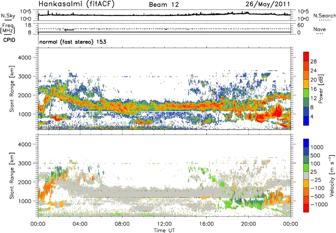
Task: Click the '60' tick on the Nave axis
Action: (x=300, y=25)
